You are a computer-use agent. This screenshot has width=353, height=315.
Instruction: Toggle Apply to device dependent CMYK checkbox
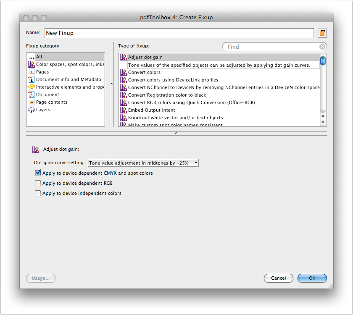38,173
